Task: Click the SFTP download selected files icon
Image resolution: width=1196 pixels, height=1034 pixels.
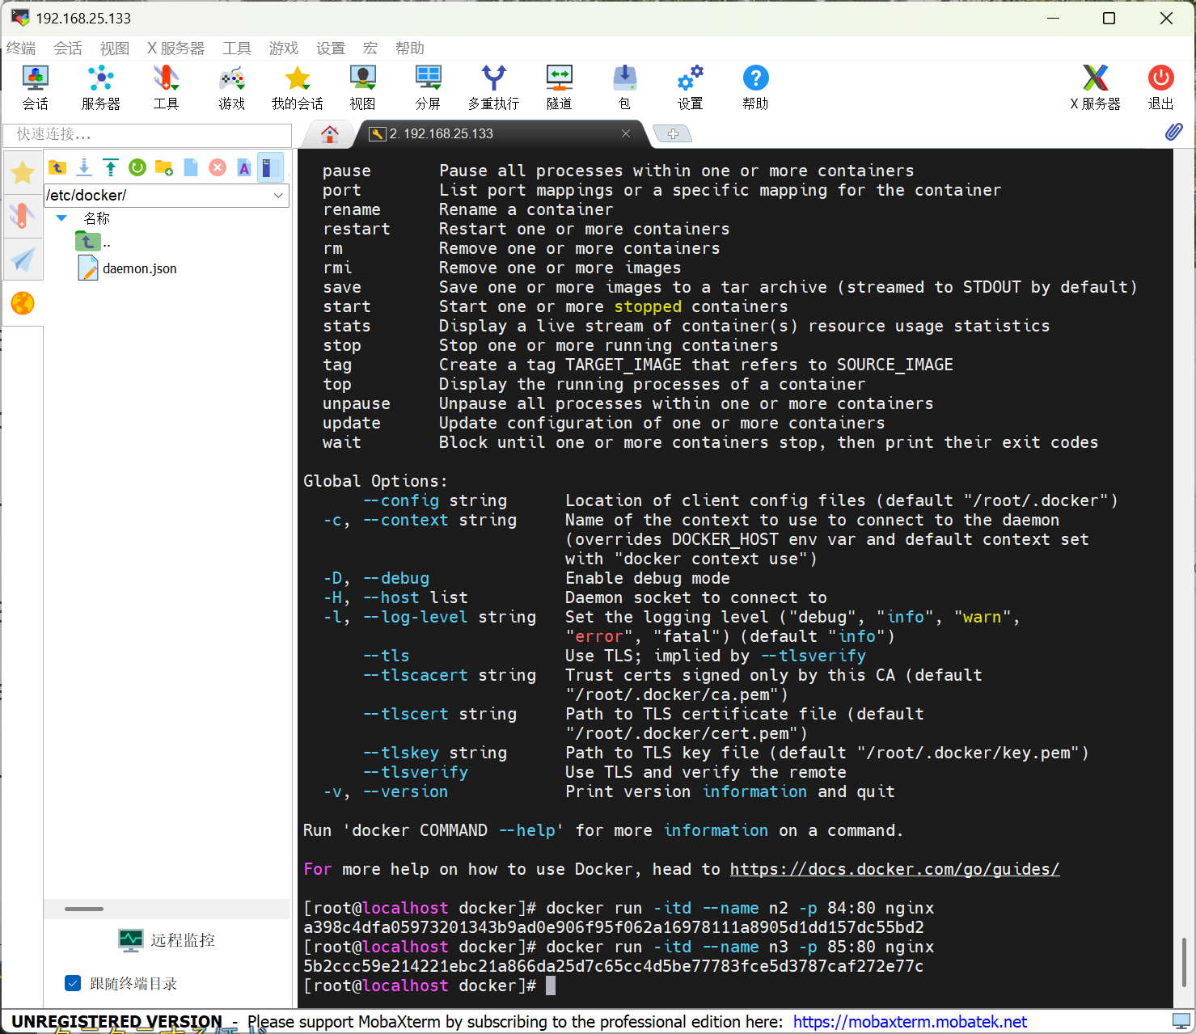Action: tap(84, 167)
